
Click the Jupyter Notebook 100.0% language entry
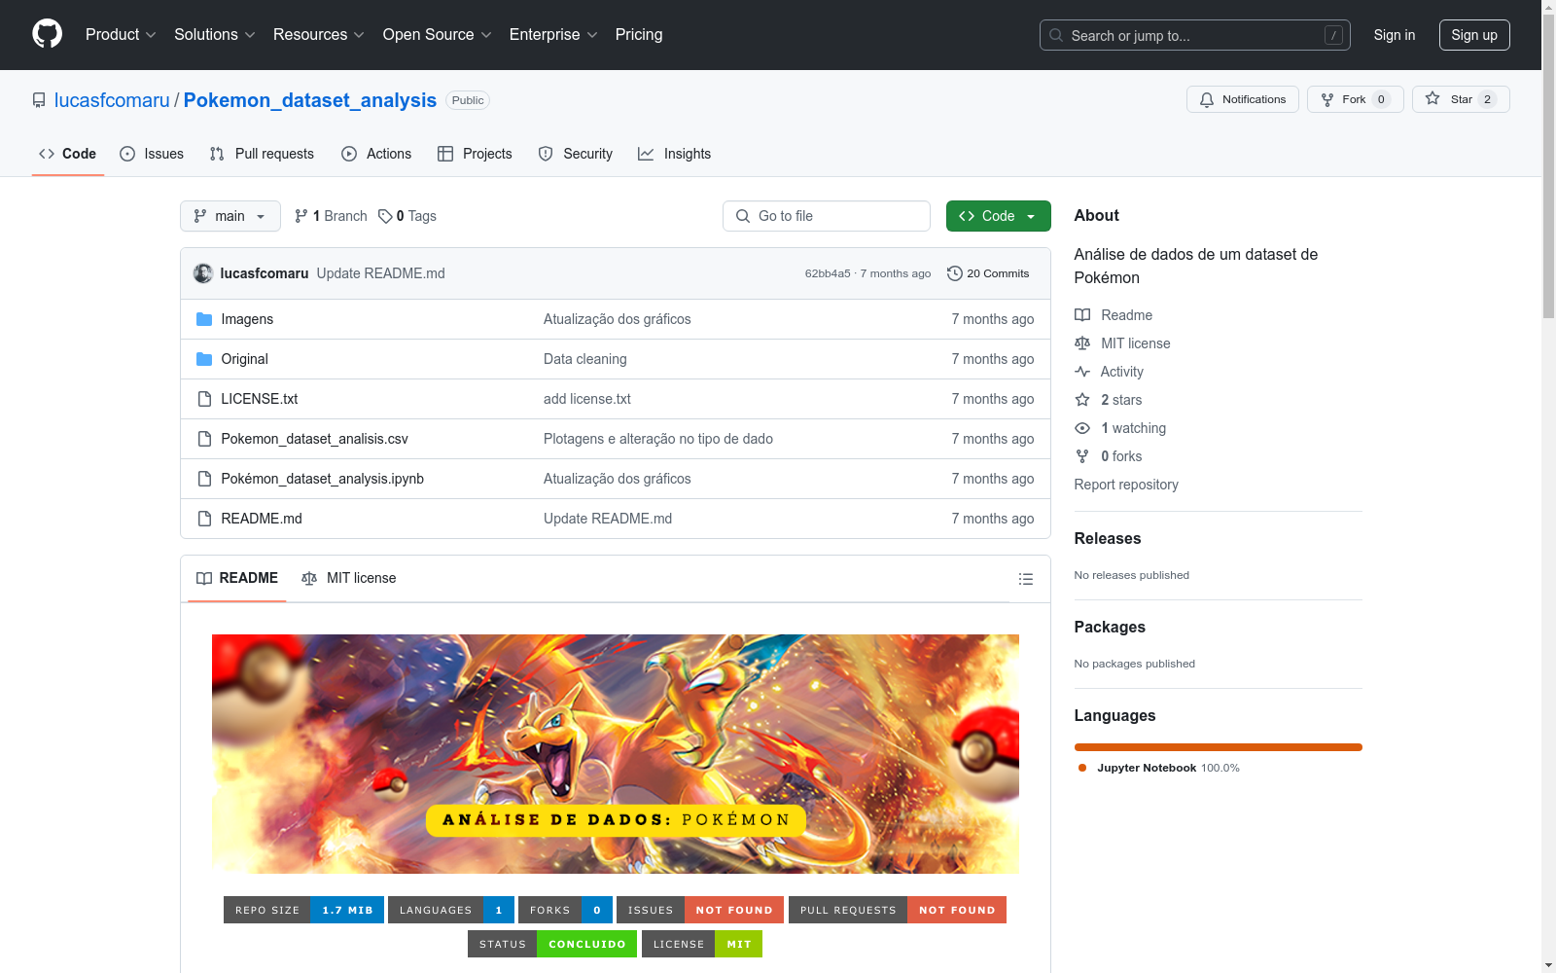click(x=1159, y=768)
